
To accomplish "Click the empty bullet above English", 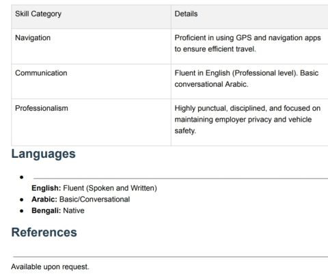I will [22, 177].
